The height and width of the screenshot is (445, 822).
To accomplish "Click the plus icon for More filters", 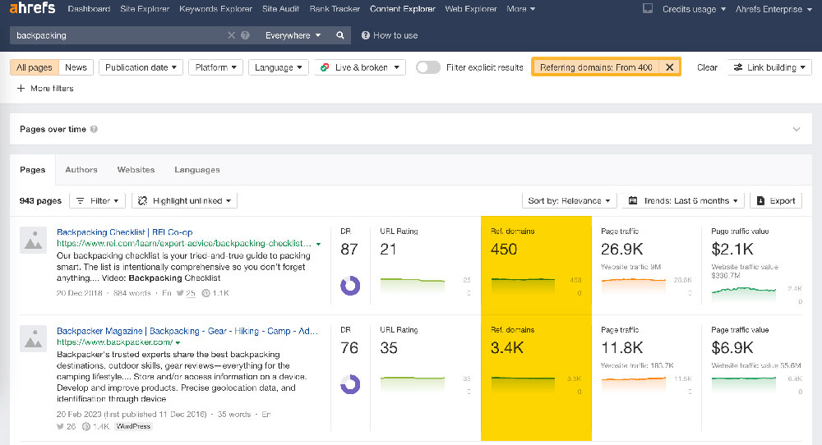I will tap(21, 89).
